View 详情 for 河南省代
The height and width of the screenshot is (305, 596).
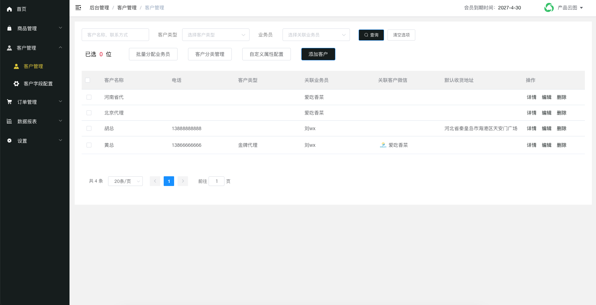[532, 97]
